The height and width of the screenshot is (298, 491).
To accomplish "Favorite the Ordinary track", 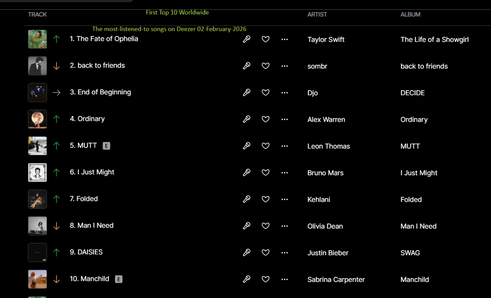I will click(265, 119).
